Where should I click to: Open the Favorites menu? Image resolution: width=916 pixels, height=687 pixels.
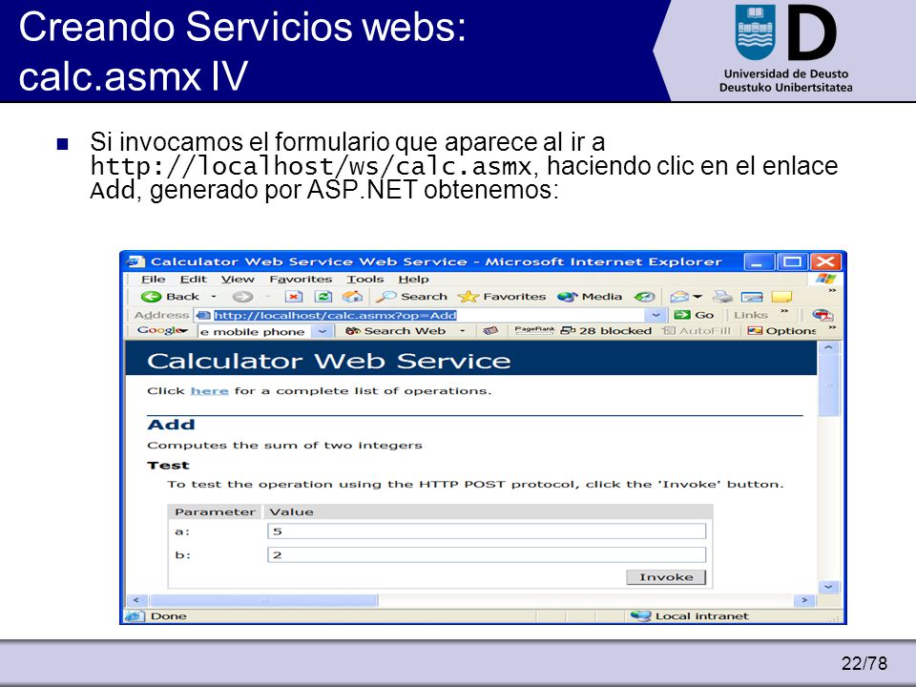coord(301,280)
